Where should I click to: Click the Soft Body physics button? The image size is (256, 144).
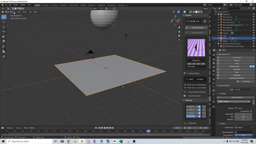[x=236, y=69]
